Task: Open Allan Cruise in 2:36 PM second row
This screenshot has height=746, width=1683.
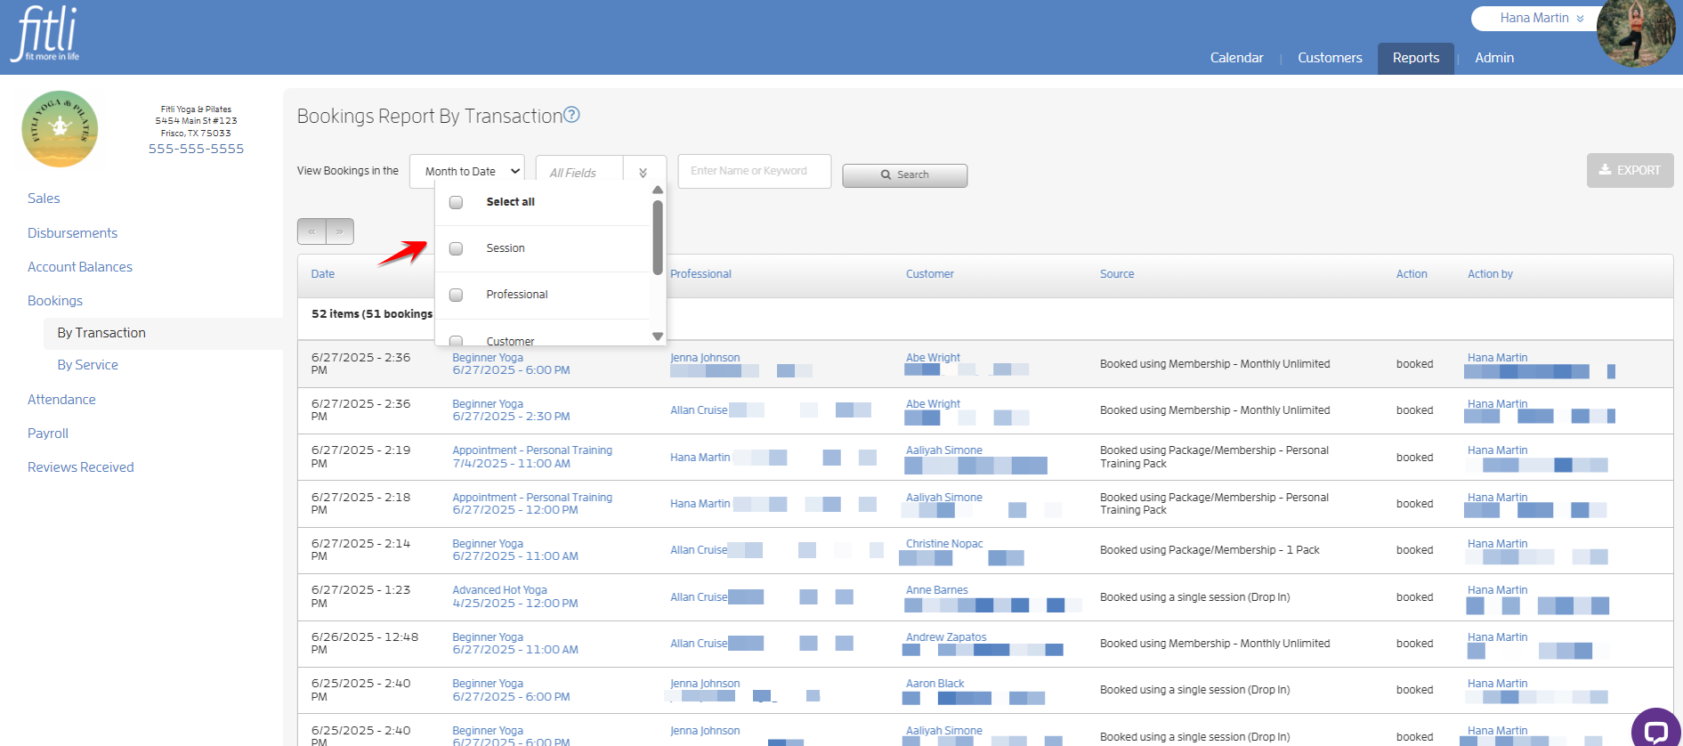Action: (699, 410)
